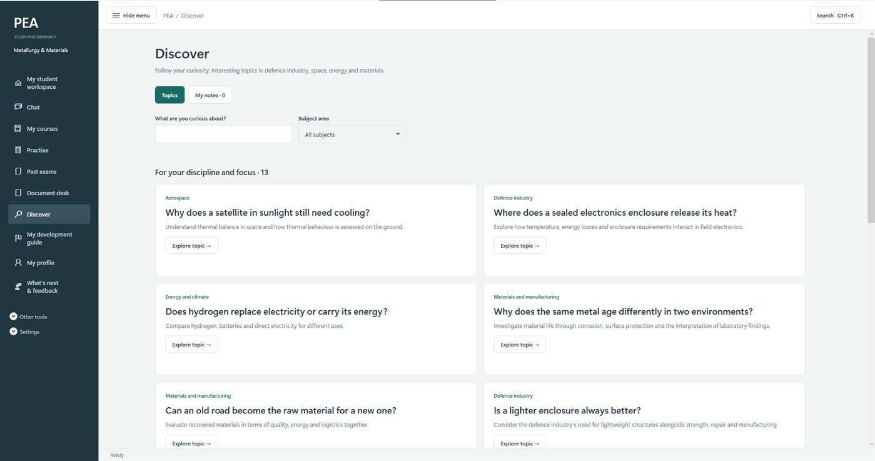Switch to the Topics tab
875x461 pixels.
point(169,95)
